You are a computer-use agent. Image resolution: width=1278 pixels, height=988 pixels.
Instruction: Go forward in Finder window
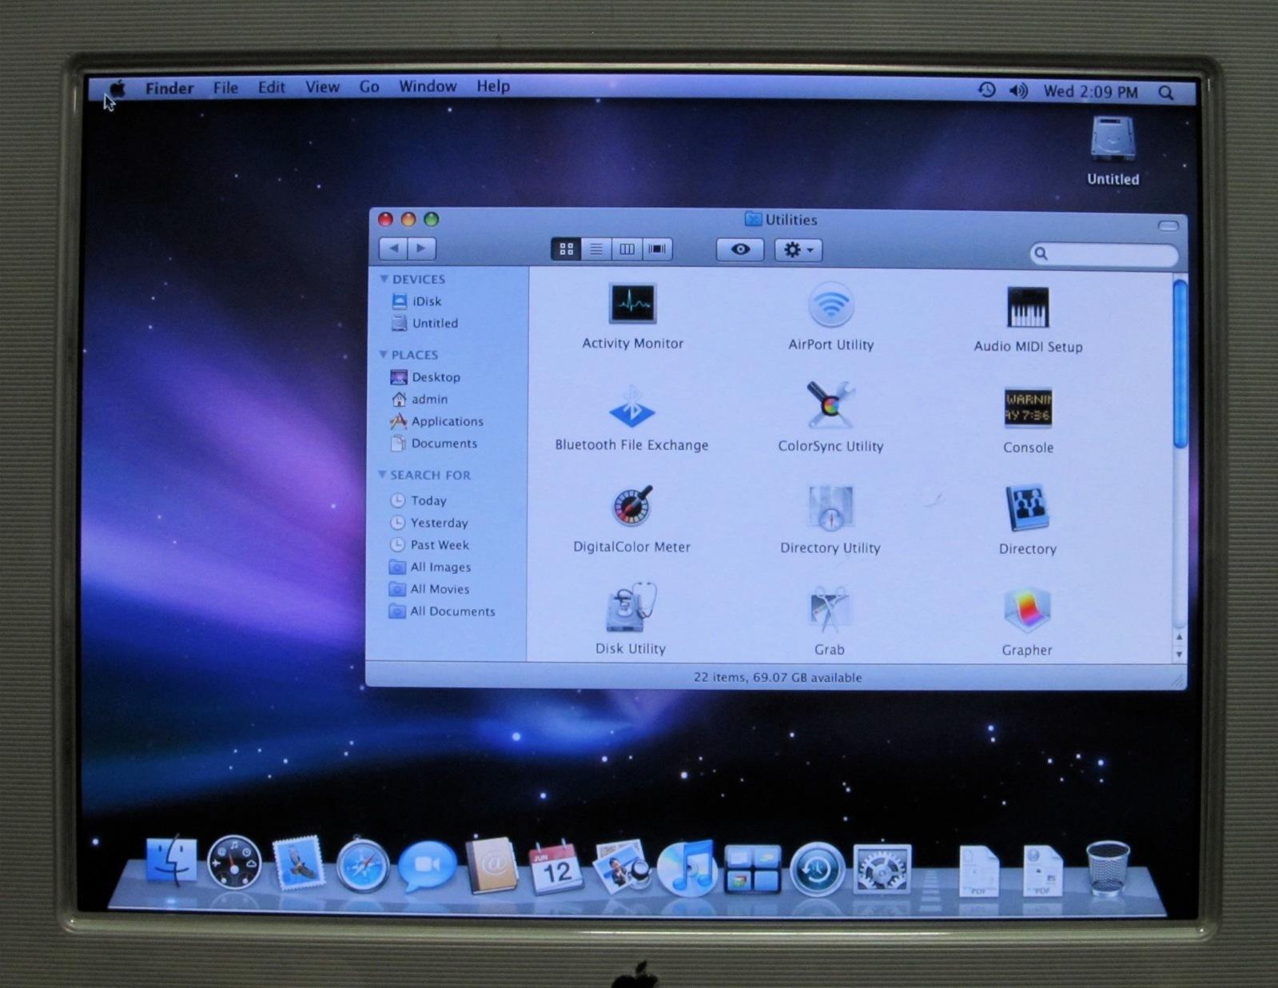(x=422, y=249)
